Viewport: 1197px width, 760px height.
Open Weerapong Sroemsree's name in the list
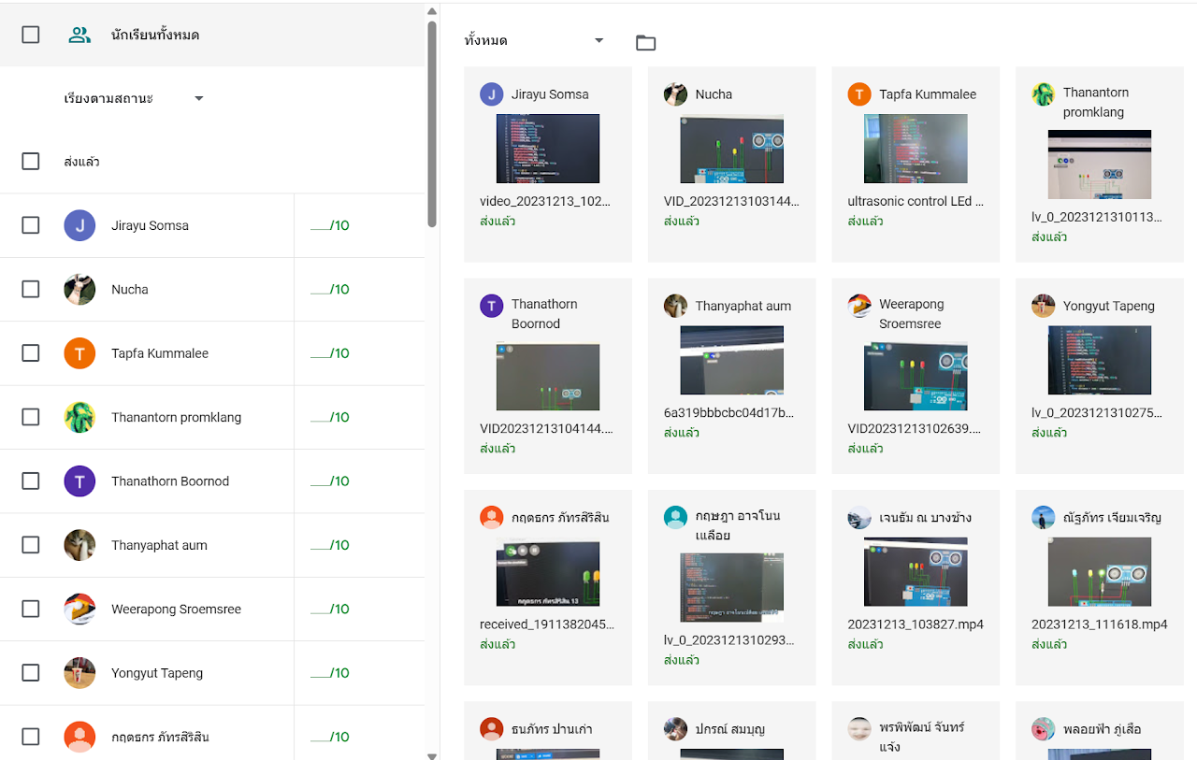pyautogui.click(x=176, y=609)
